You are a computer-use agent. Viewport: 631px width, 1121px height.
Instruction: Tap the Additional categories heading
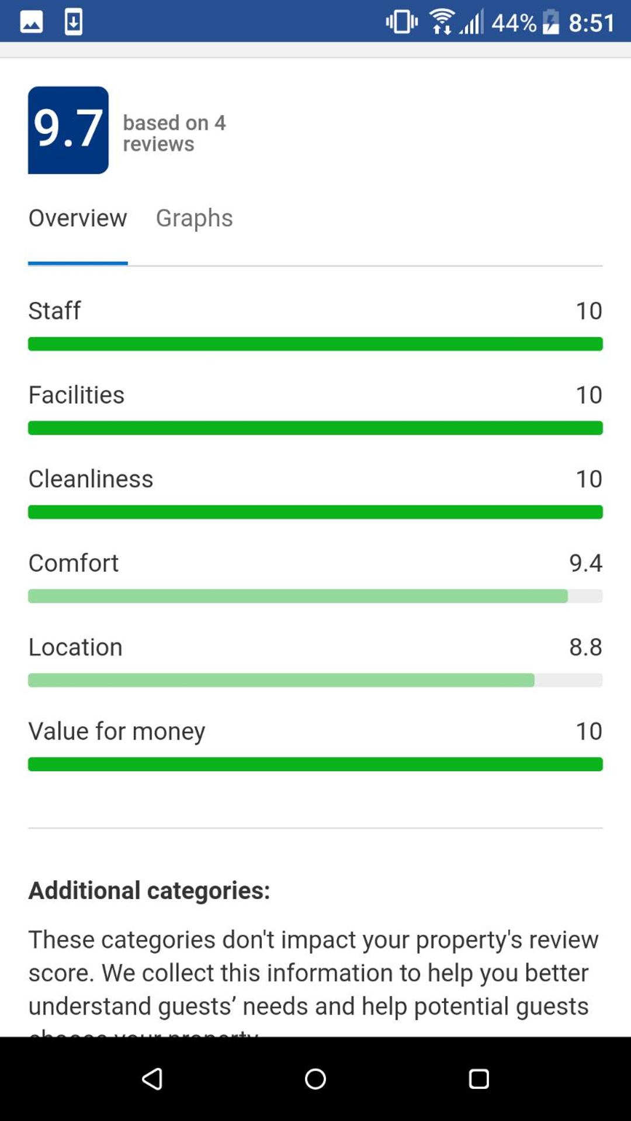coord(149,890)
